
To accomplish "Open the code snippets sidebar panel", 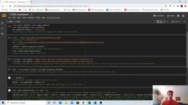I will tap(2, 28).
